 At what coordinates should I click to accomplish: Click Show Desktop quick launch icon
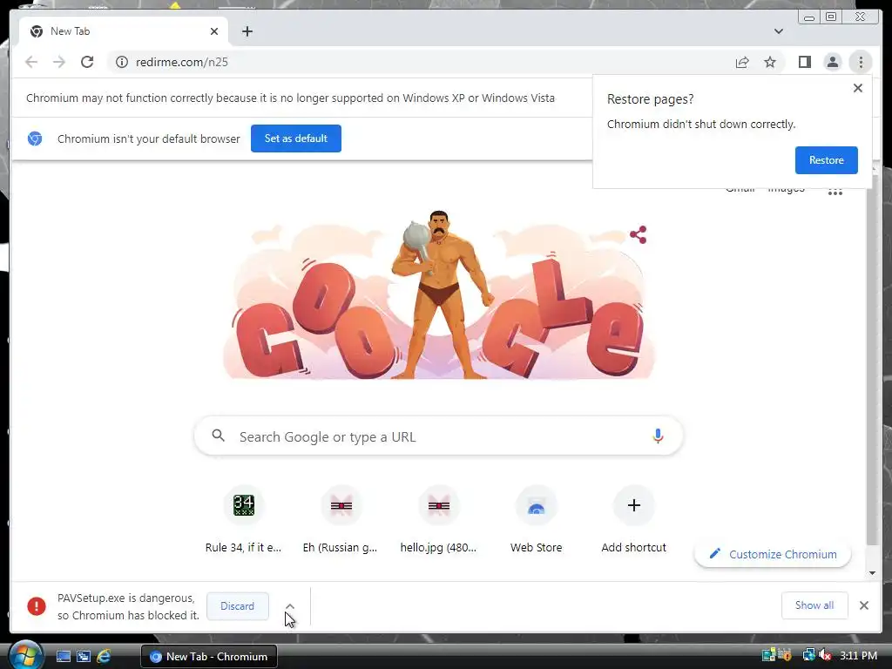[63, 657]
